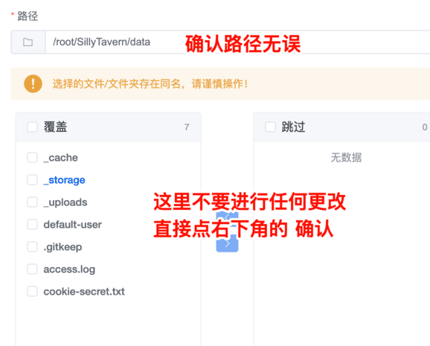Select the _uploads checkbox
This screenshot has height=346, width=430.
pos(32,202)
